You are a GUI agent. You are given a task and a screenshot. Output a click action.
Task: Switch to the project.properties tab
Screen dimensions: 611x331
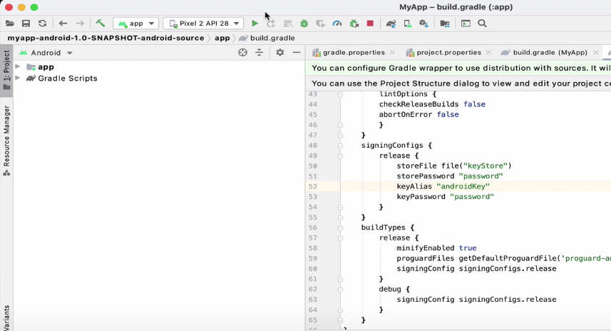448,52
